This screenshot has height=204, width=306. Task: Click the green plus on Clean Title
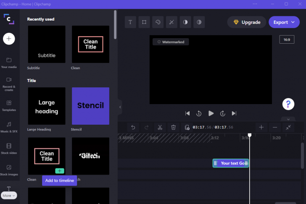(x=60, y=171)
